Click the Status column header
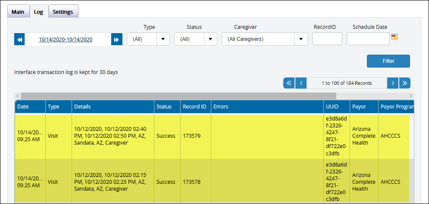This screenshot has width=429, height=204. (167, 107)
